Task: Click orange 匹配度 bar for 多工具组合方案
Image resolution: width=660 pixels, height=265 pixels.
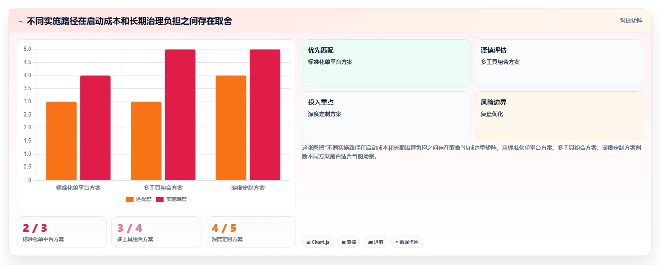Action: pos(146,141)
